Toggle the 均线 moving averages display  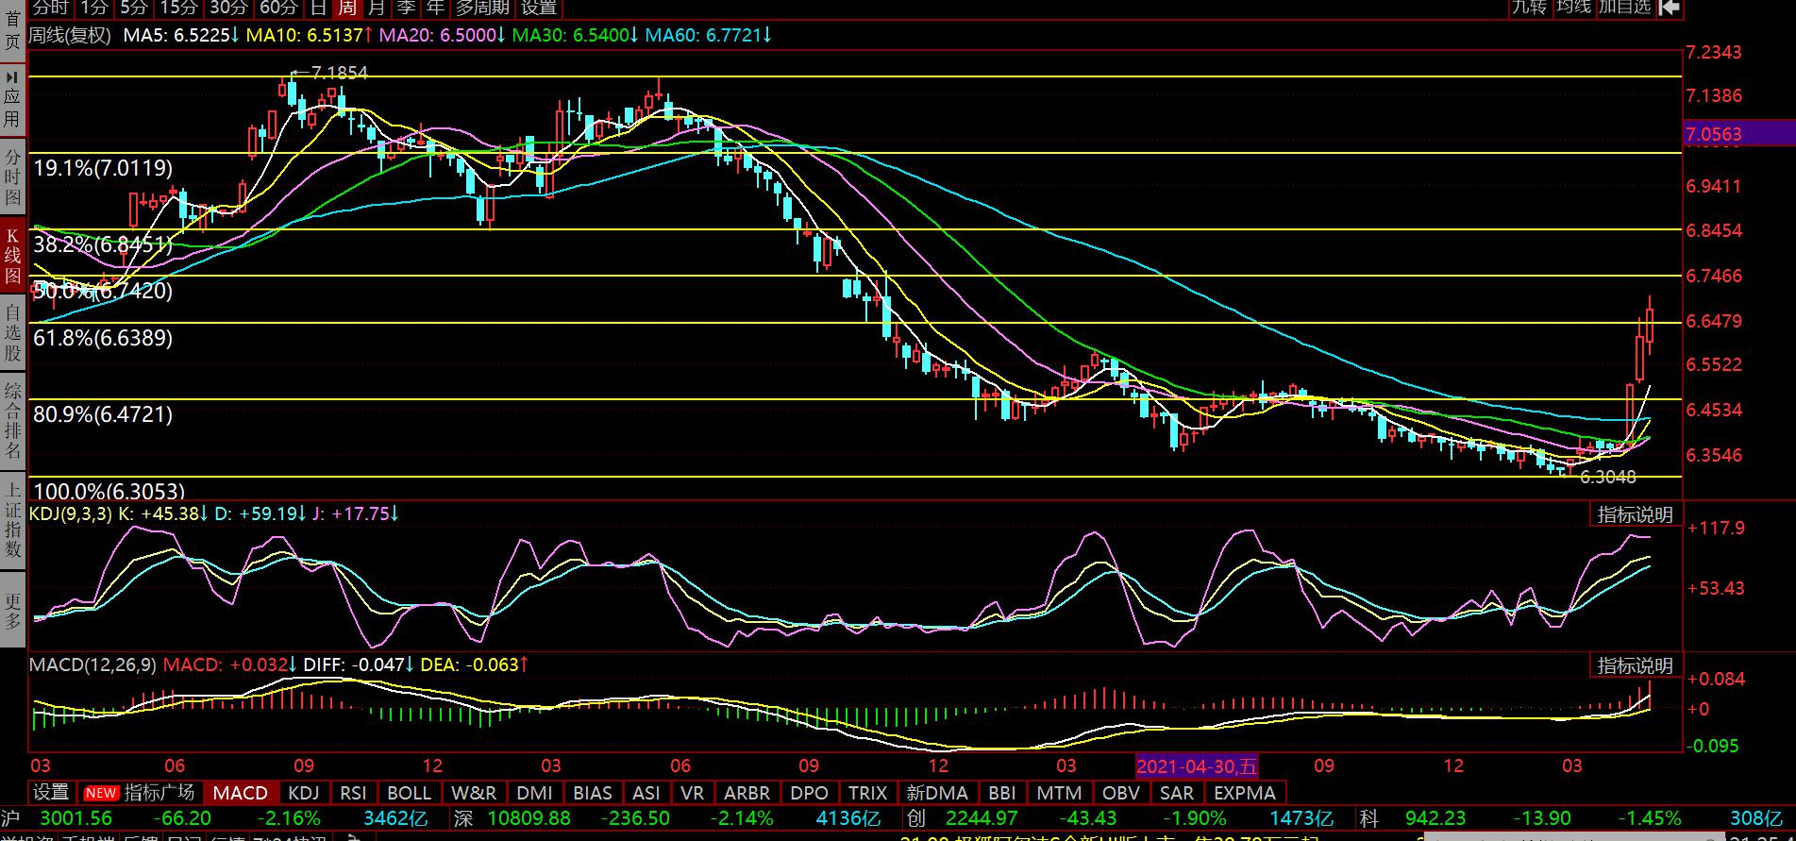click(x=1573, y=8)
